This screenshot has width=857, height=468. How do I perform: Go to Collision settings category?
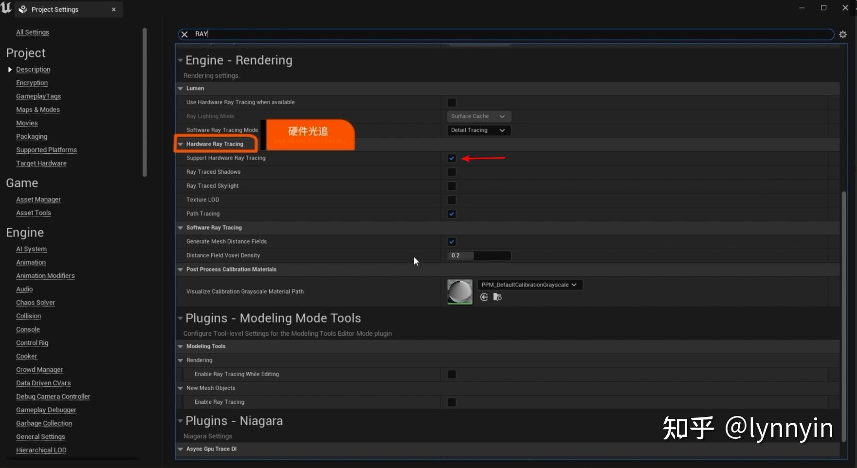click(29, 316)
